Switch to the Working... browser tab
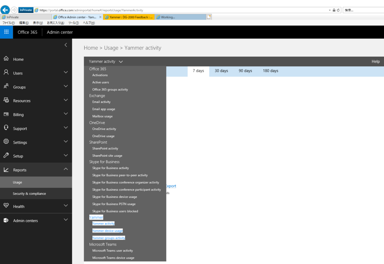 pos(180,17)
